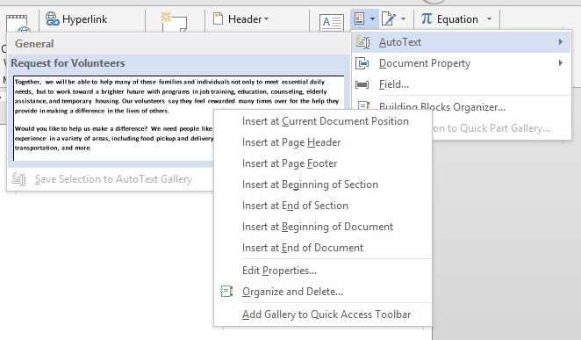This screenshot has height=340, width=581.
Task: Click the AutoText icon in menu
Action: tap(362, 42)
